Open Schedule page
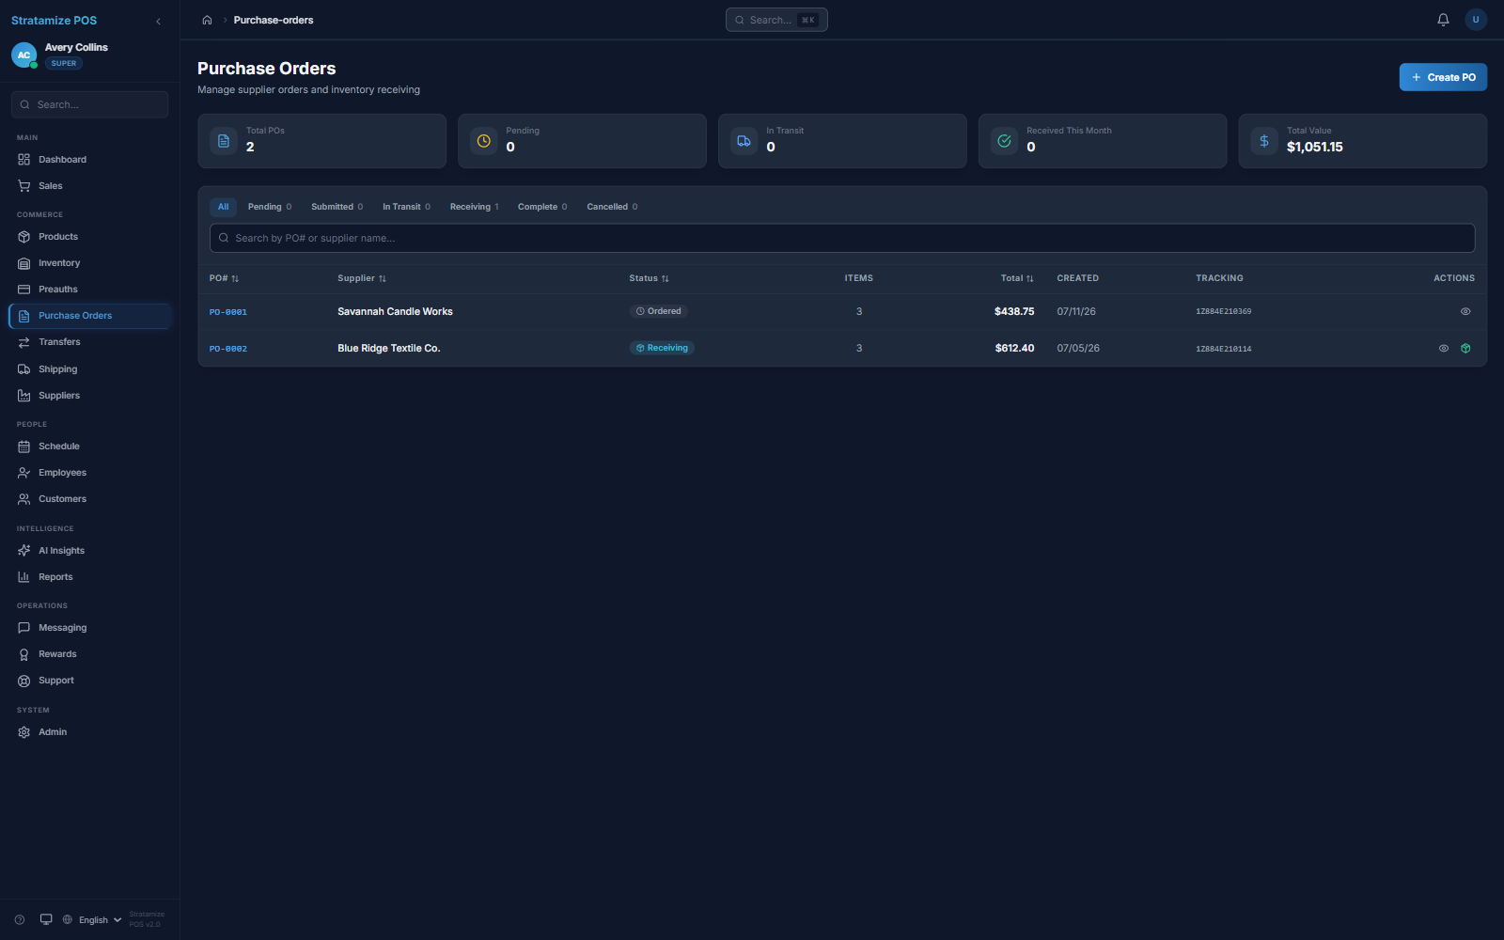 89,446
